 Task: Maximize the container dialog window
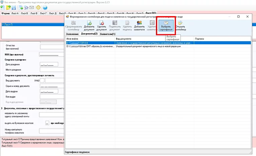tap(238, 16)
